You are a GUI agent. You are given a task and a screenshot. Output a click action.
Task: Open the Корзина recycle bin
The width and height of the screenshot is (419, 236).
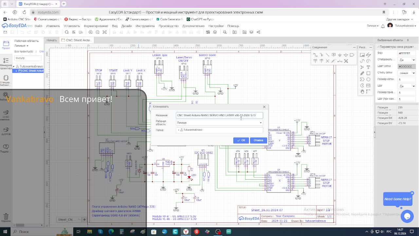[x=6, y=218]
